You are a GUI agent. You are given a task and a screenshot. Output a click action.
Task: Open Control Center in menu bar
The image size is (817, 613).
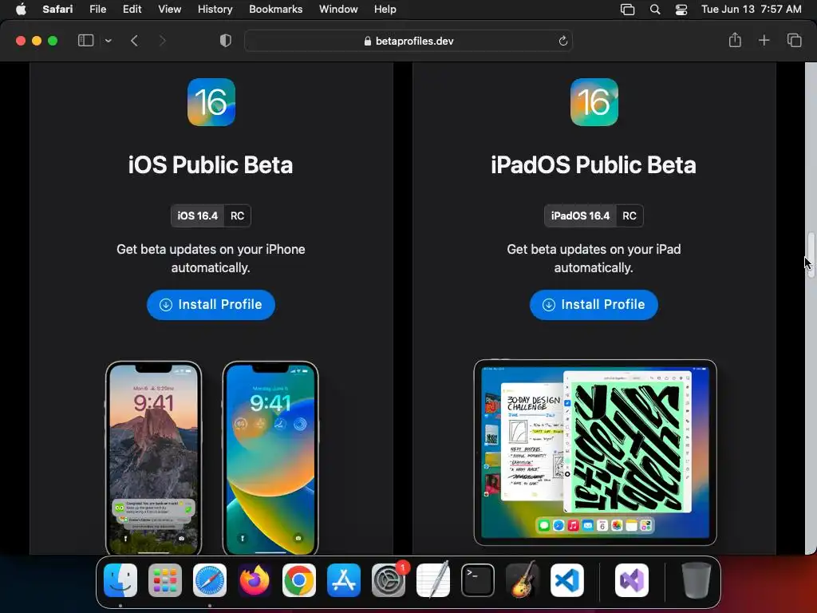tap(681, 10)
